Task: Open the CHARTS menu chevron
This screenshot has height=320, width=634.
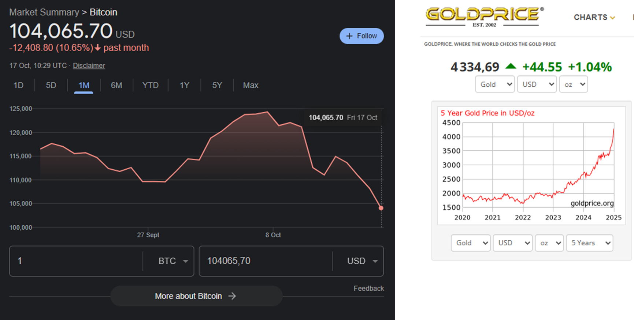Action: tap(613, 18)
